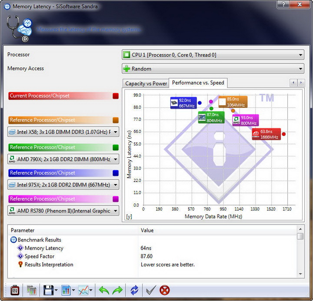Screen dimensions: 313x301
Task: Click the orange 85.0ns 1064MHz chart label
Action: (233, 102)
